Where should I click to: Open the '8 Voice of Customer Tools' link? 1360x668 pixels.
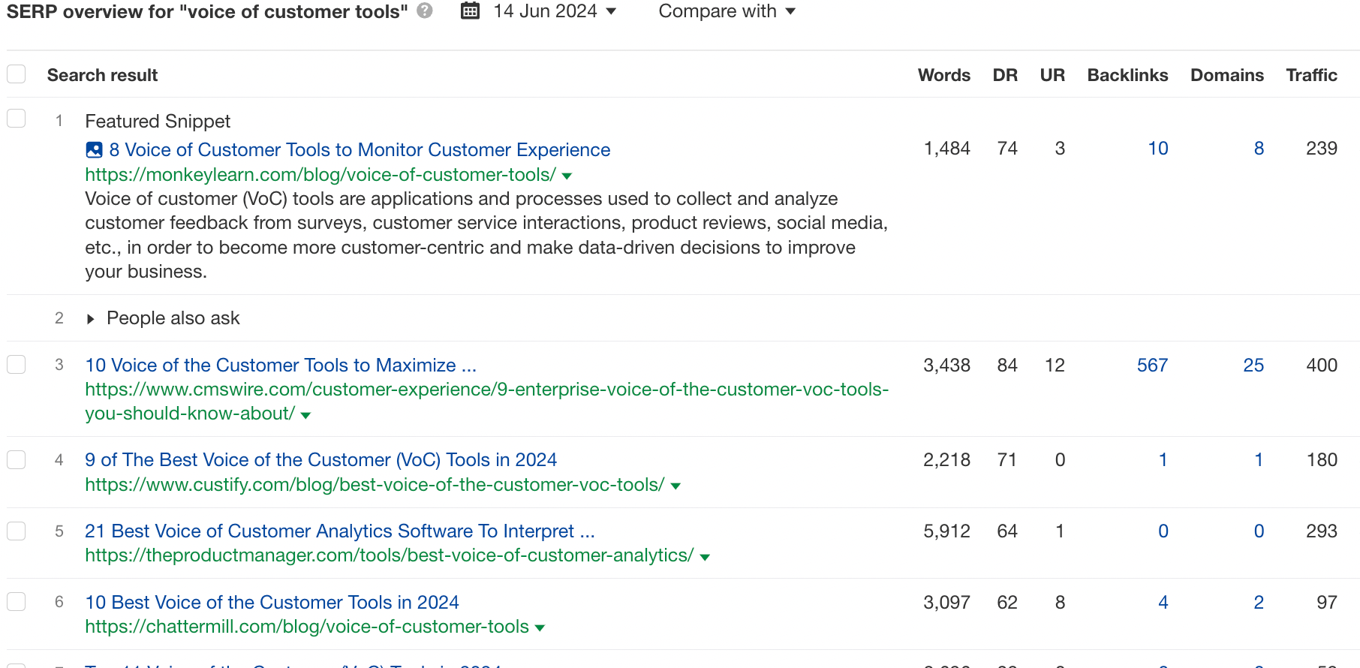pos(360,150)
